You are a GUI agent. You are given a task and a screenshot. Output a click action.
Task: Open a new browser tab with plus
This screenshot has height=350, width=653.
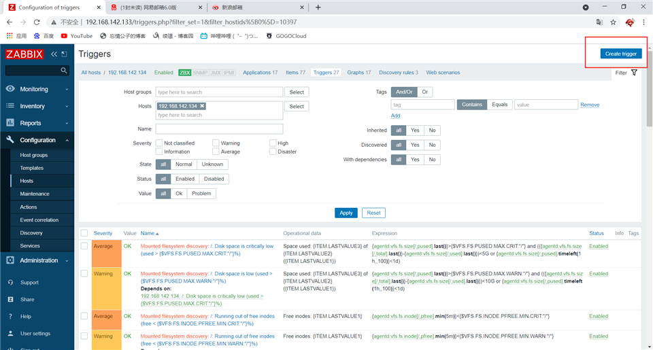point(318,7)
